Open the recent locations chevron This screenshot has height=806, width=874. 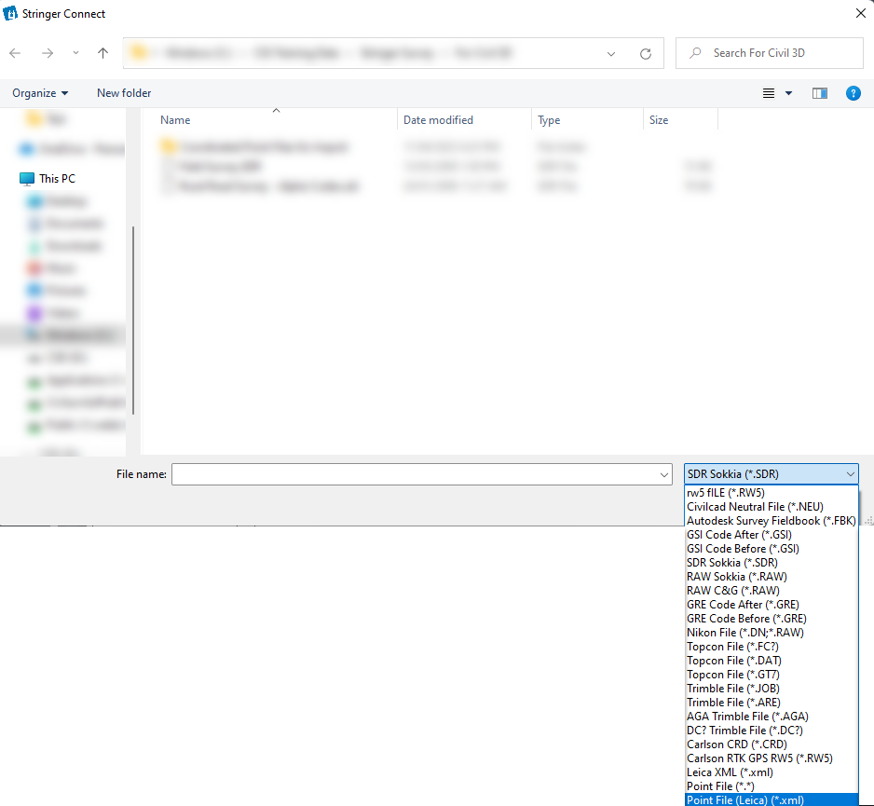point(75,53)
